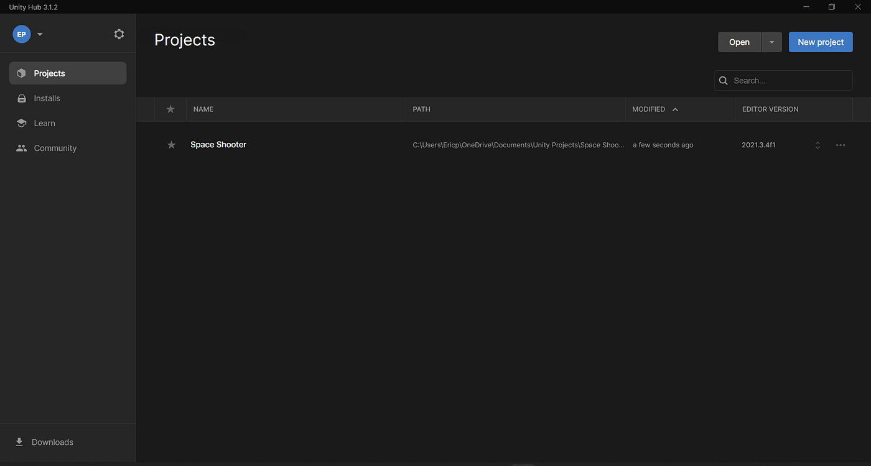Viewport: 871px width, 466px height.
Task: Open the Downloads panel
Action: click(x=52, y=442)
